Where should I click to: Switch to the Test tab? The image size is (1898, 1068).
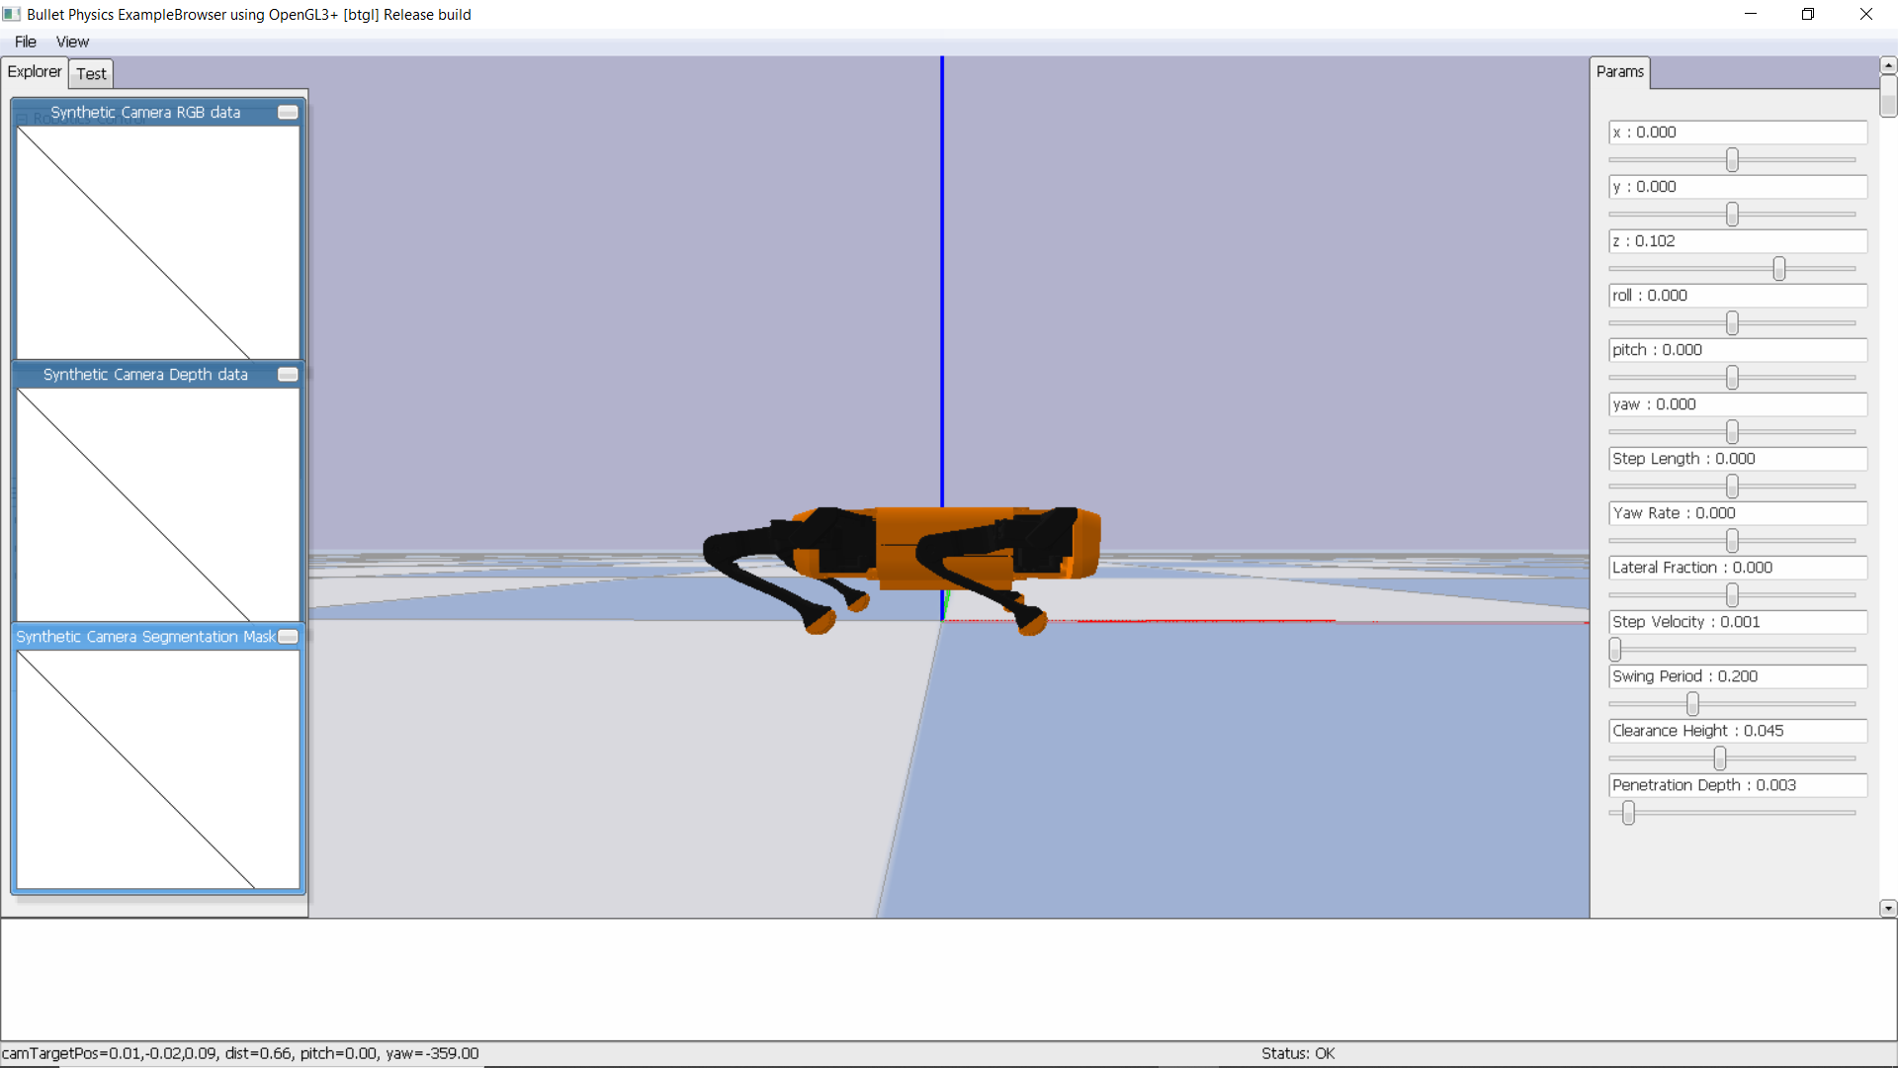(91, 73)
